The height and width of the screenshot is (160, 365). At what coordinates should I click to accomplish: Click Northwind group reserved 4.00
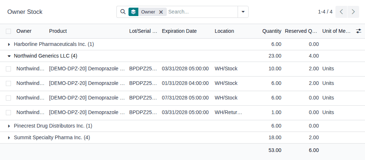tap(314, 56)
